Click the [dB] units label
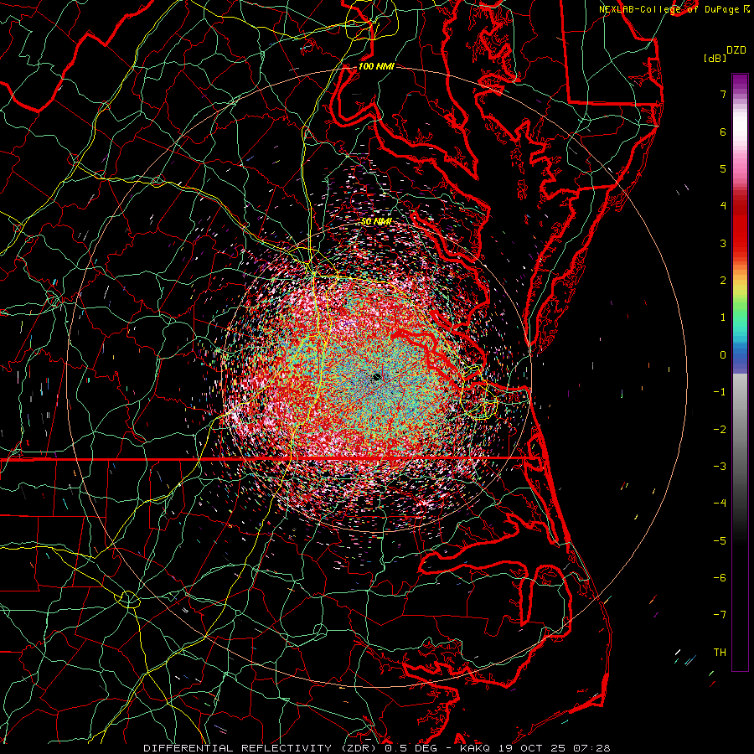This screenshot has width=754, height=754. coord(715,59)
